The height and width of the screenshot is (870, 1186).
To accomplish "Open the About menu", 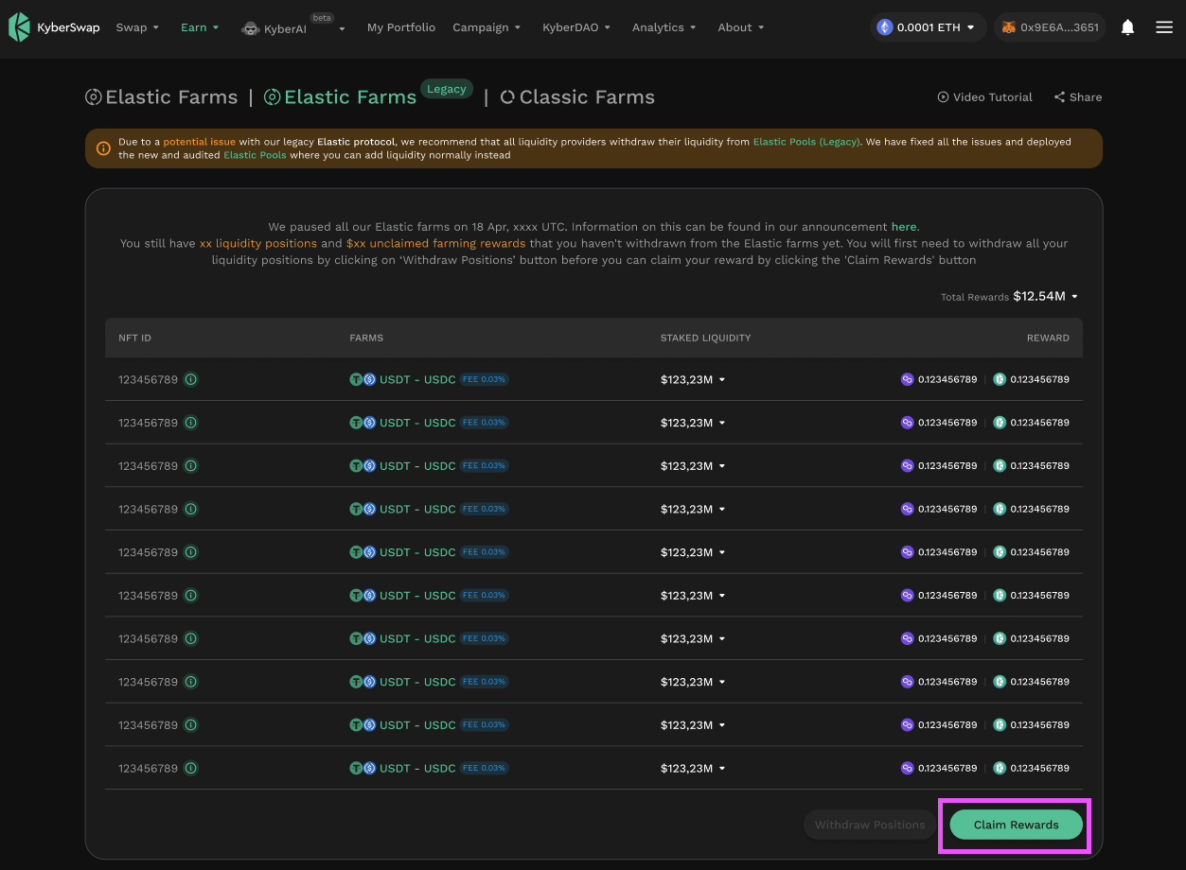I will pos(740,27).
